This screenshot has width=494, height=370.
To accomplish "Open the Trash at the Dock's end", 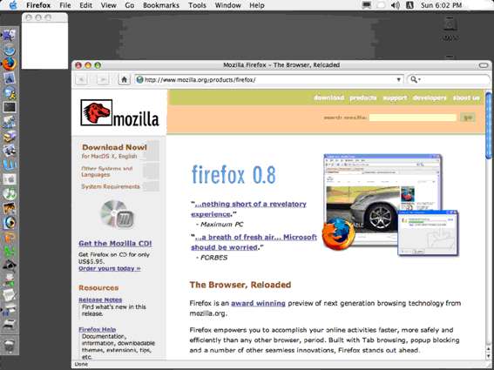I will click(10, 346).
